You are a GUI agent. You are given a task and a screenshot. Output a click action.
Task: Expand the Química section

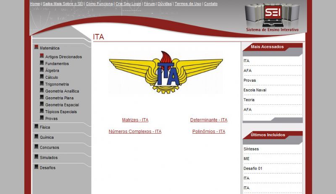47,137
